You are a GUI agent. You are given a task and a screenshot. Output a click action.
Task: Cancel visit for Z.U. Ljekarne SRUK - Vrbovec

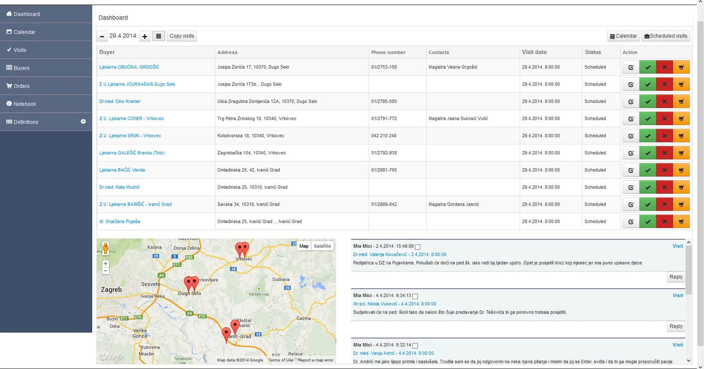(664, 136)
